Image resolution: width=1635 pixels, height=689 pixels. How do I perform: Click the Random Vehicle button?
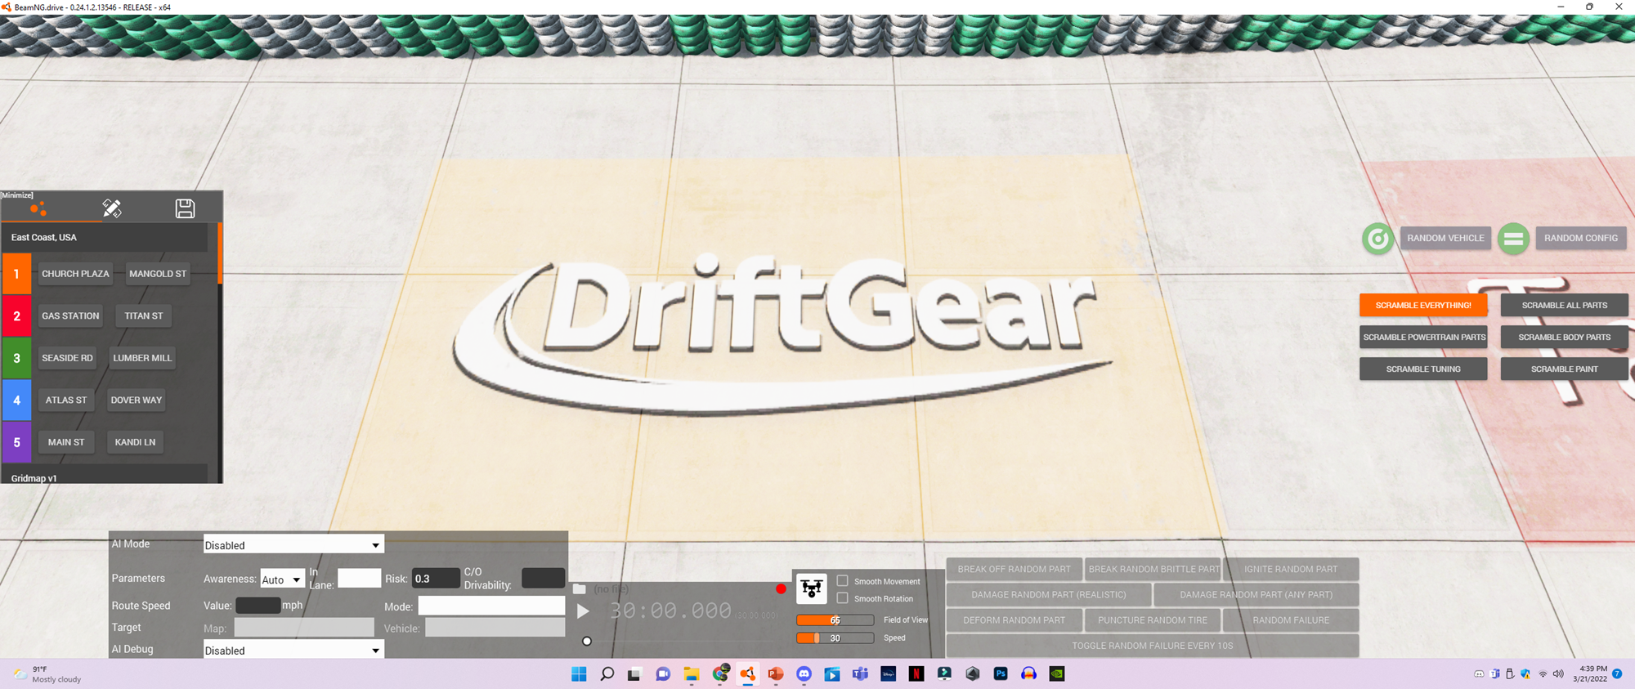coord(1445,238)
